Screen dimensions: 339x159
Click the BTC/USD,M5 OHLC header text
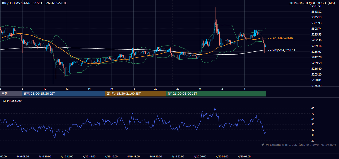(x=35, y=3)
